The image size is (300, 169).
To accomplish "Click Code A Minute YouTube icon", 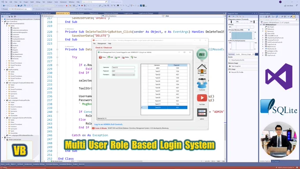I will point(94,128).
